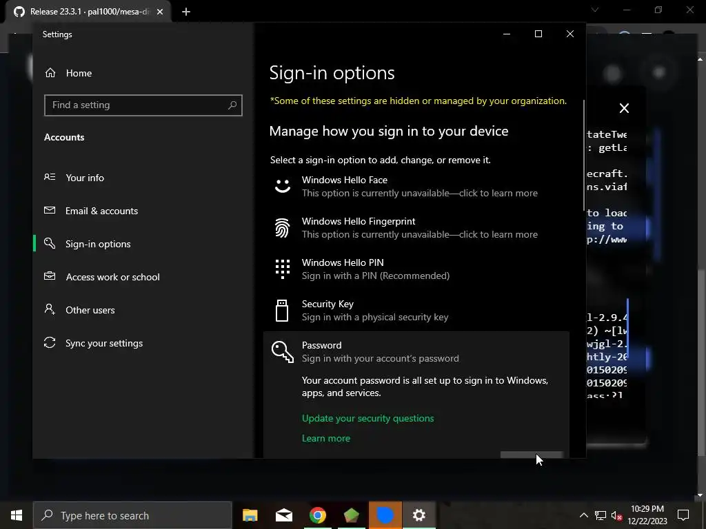Open the browser tab search chevron
This screenshot has width=706, height=529.
click(x=595, y=10)
